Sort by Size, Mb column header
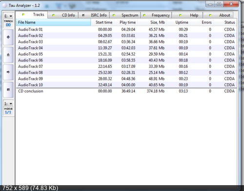This screenshot has height=191, width=244. point(152,22)
